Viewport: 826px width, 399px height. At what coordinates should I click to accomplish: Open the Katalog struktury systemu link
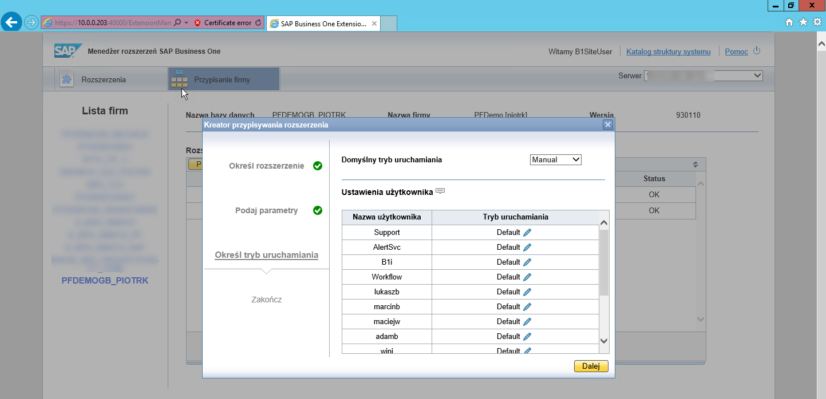tap(668, 52)
